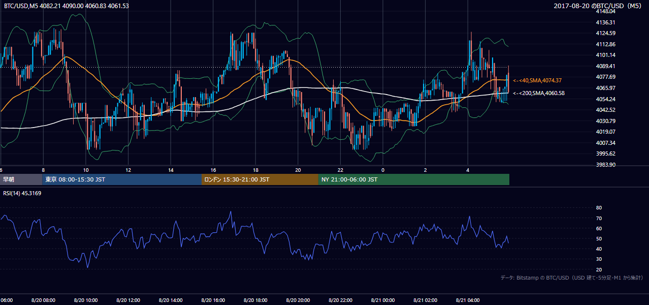Image resolution: width=649 pixels, height=305 pixels.
Task: Click the 8/20 20:00 time axis label
Action: click(x=298, y=300)
